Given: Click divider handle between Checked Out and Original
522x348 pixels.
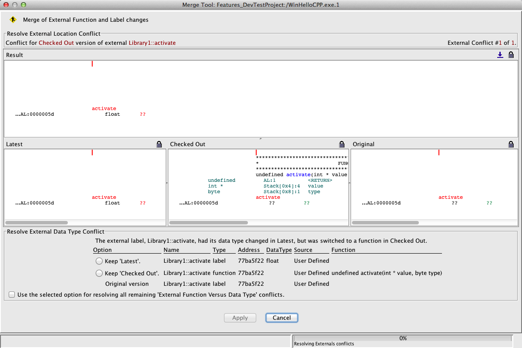Looking at the screenshot, I should tap(350, 184).
